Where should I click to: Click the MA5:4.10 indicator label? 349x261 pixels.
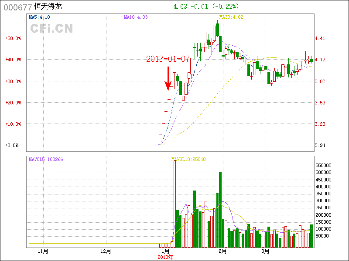pos(39,17)
